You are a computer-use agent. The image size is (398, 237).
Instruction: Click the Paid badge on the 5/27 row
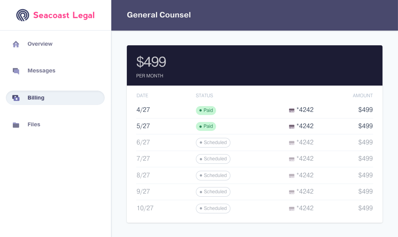tap(206, 126)
